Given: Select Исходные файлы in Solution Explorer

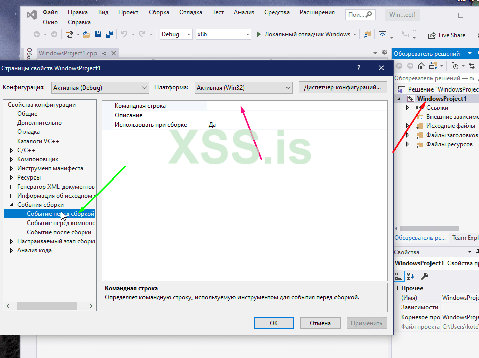Looking at the screenshot, I should coord(451,126).
